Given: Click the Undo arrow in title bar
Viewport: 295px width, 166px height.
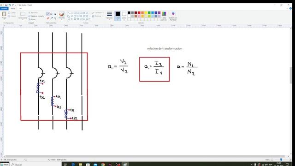Looking at the screenshot, I should [x=10, y=5].
